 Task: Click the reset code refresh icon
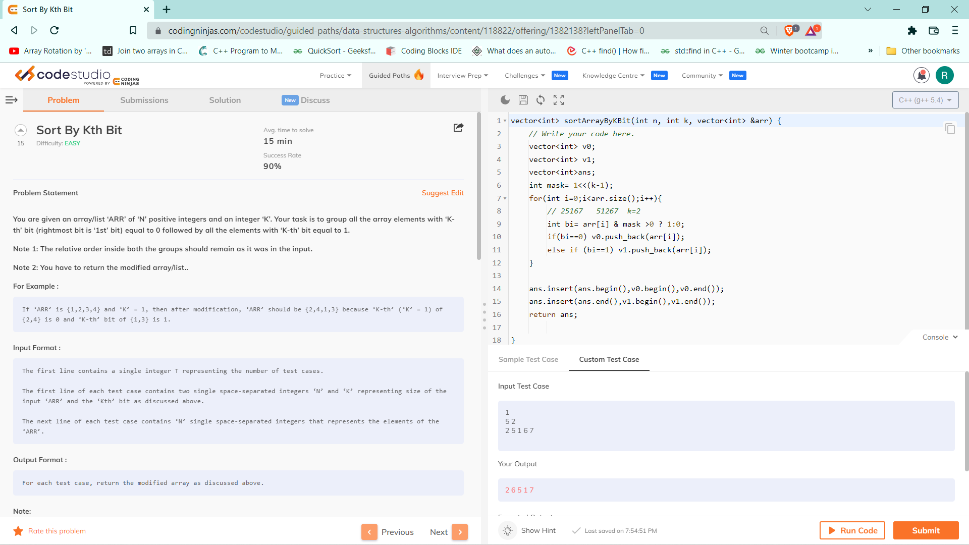pyautogui.click(x=541, y=100)
